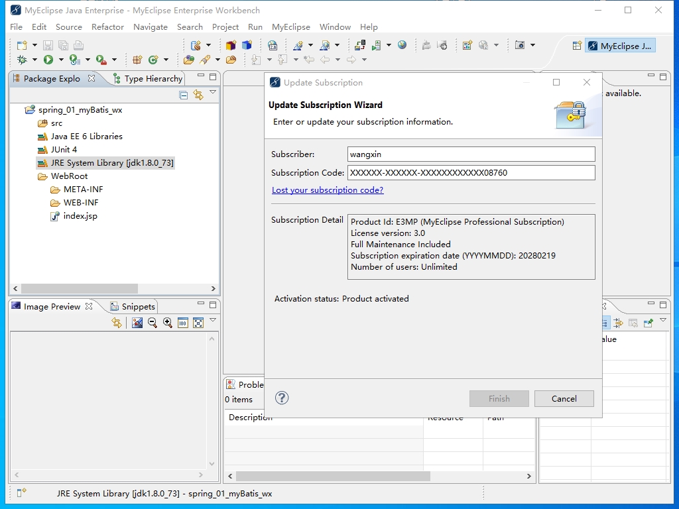Click the Open Type folder icon

pyautogui.click(x=188, y=60)
